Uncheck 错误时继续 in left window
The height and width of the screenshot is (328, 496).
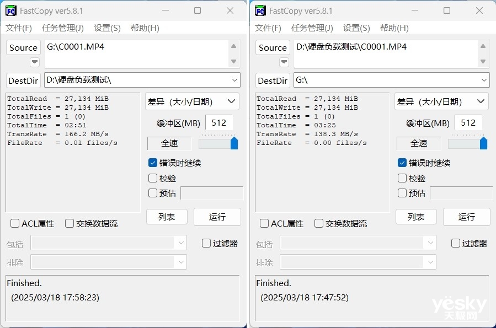click(x=153, y=163)
